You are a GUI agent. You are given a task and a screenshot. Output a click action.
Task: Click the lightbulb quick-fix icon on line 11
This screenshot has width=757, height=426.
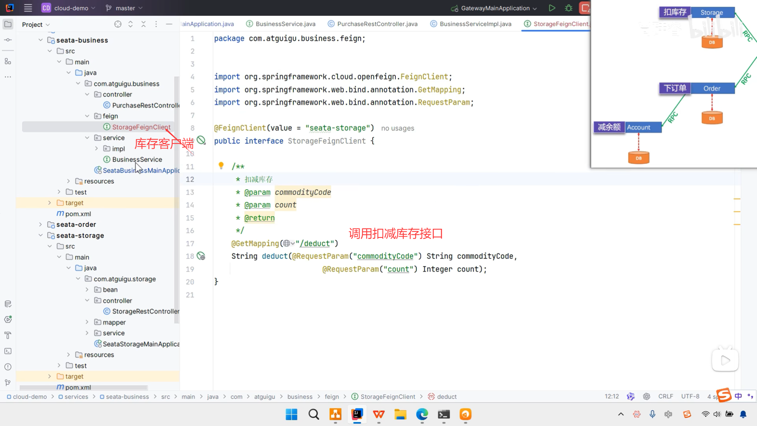(221, 166)
